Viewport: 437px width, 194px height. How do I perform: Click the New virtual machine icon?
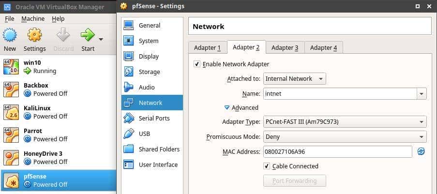click(10, 36)
